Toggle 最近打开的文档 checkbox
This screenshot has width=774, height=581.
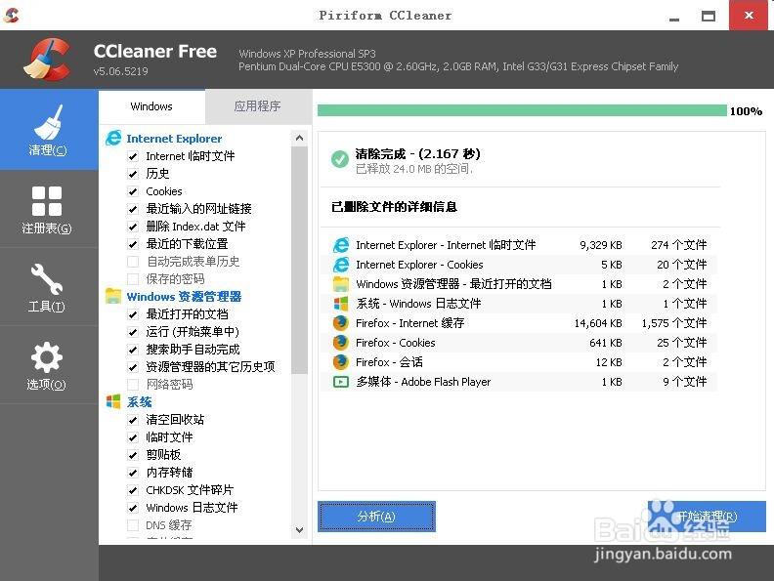pyautogui.click(x=133, y=314)
